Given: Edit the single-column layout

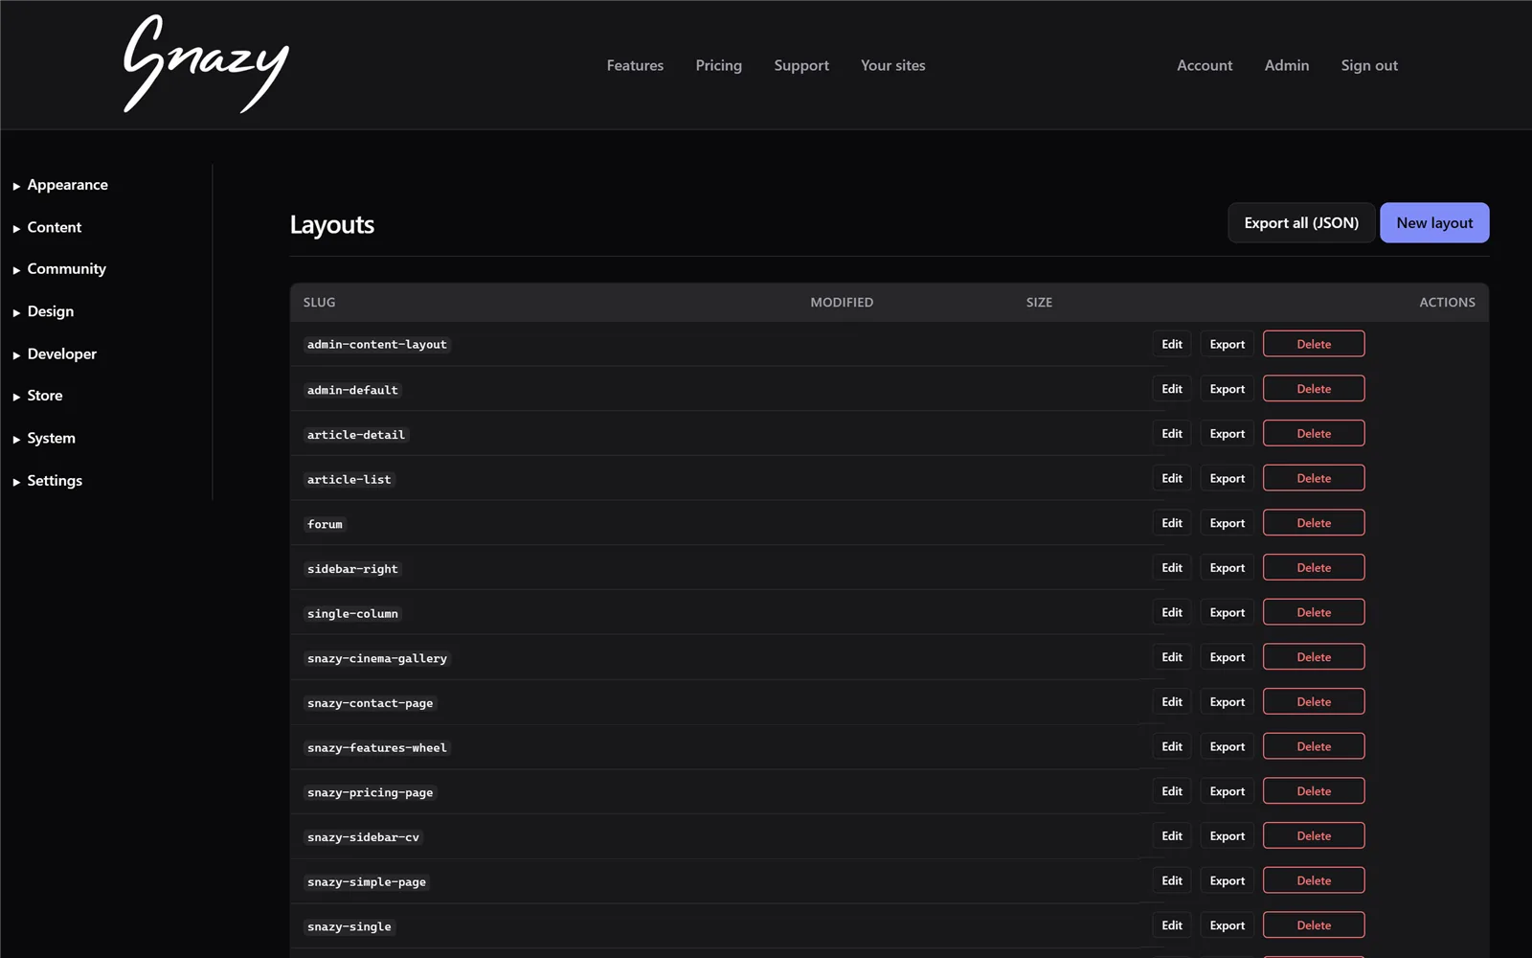Looking at the screenshot, I should [x=1172, y=612].
